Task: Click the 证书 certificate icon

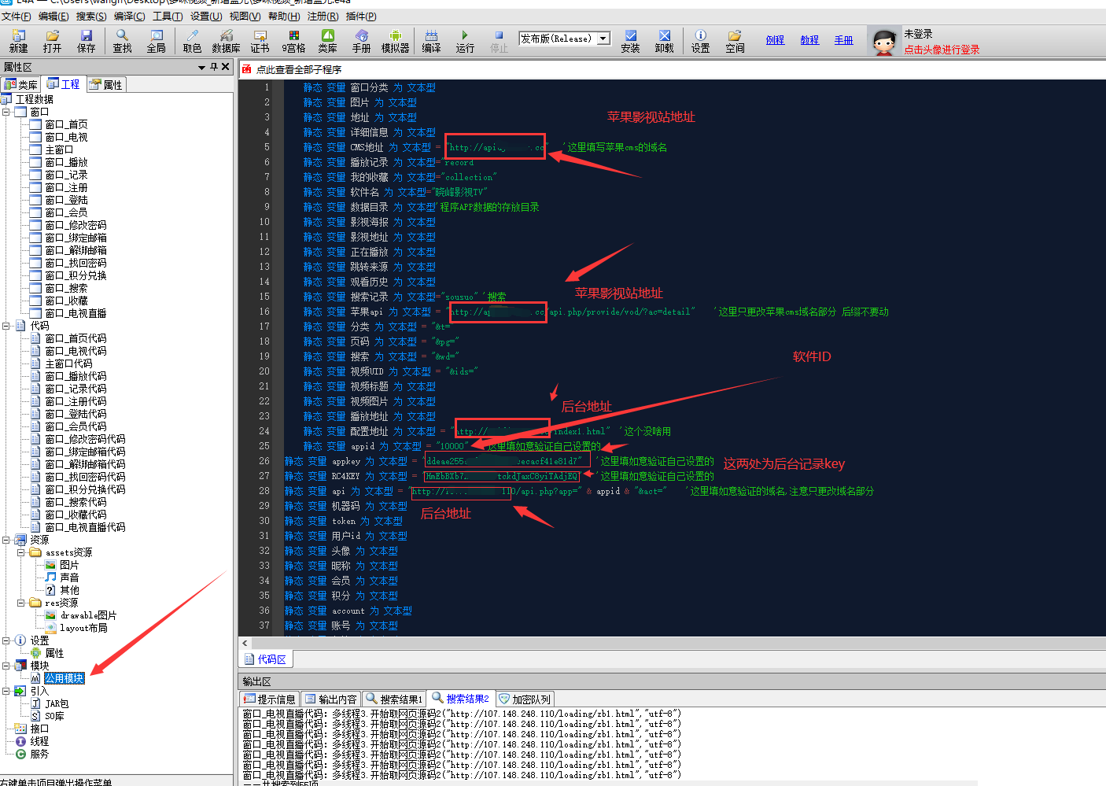Action: coord(260,41)
